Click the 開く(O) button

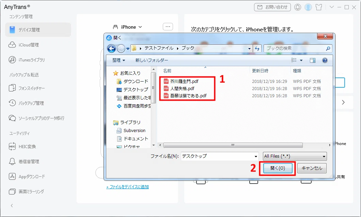coord(278,168)
